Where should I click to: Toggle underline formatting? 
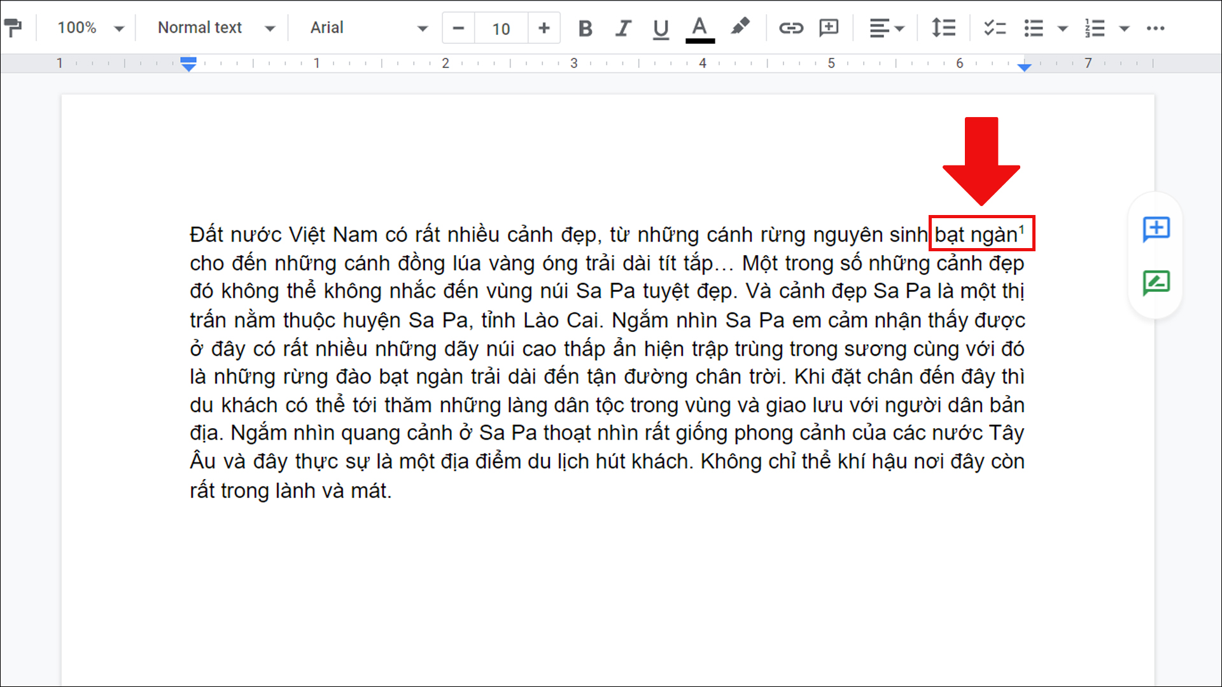click(x=661, y=28)
